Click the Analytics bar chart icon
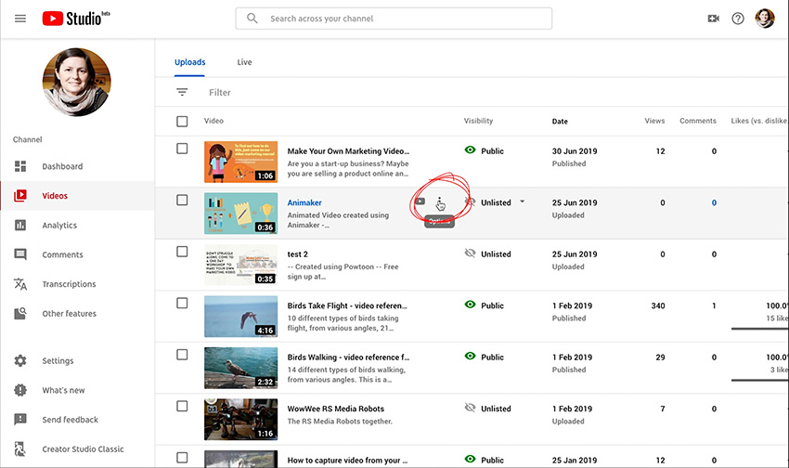 (20, 225)
